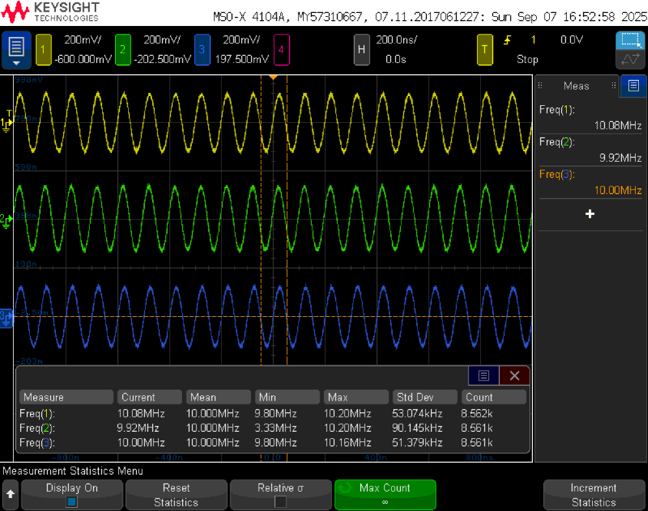Select the Meas sidebar tab
Screen dimensions: 648x511
point(576,86)
